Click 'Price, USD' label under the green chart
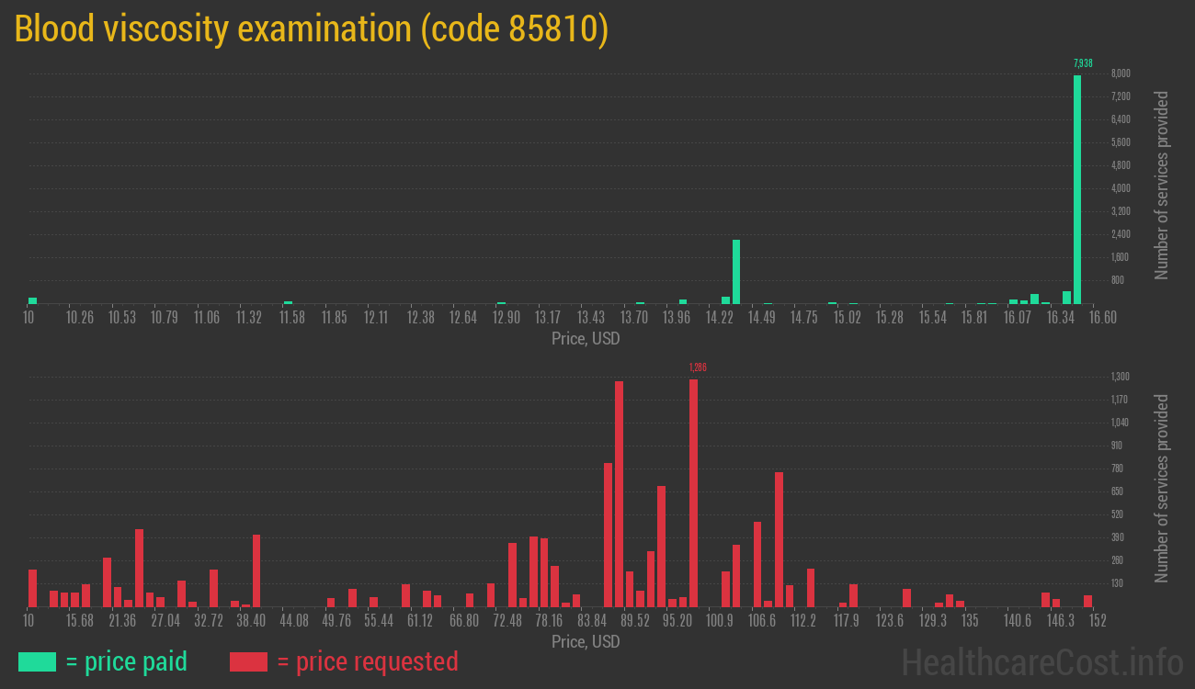 tap(586, 339)
